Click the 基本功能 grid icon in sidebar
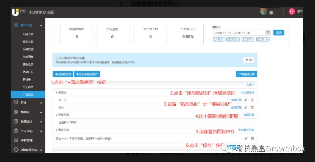 (16, 25)
